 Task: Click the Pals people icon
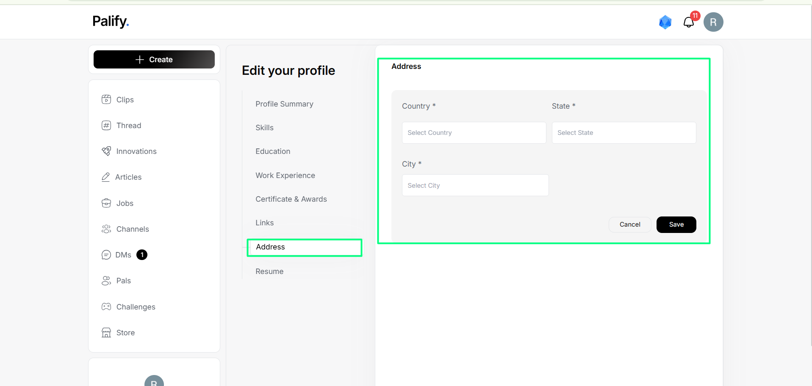106,280
